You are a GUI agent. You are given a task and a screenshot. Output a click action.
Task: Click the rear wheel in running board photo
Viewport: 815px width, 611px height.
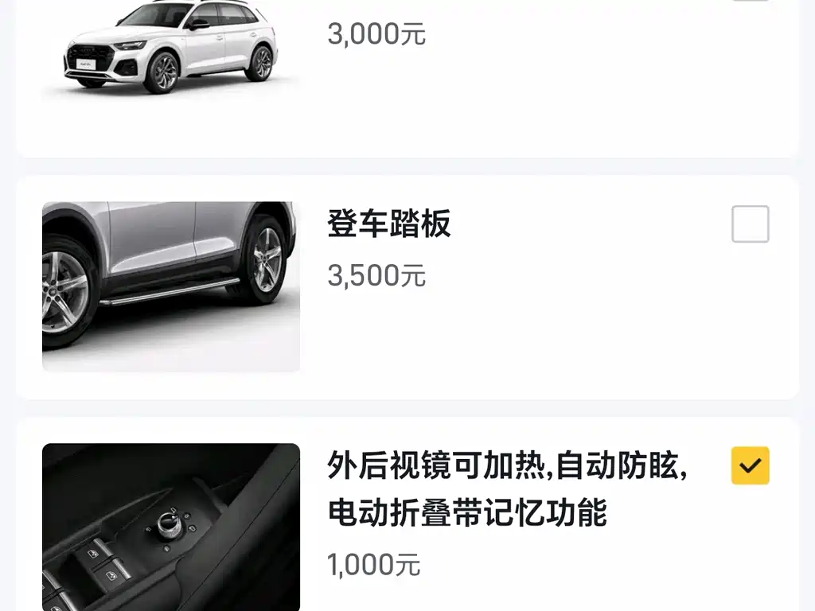coord(266,259)
